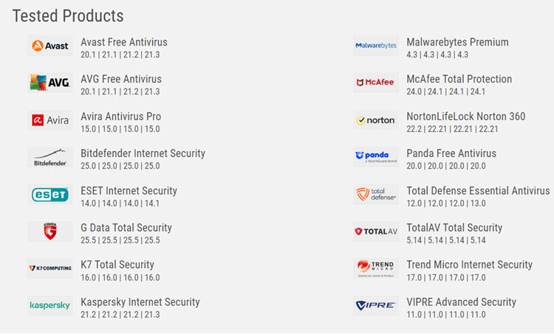
Task: Open the Kaspersky Internet Security link
Action: point(140,302)
